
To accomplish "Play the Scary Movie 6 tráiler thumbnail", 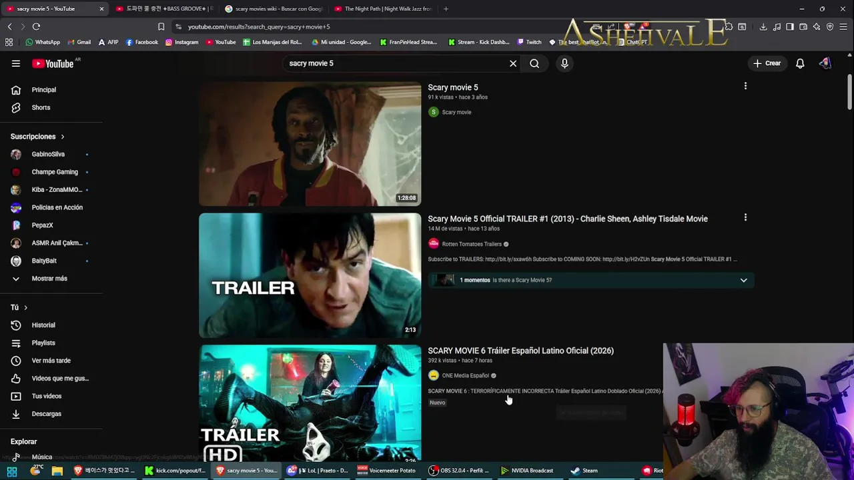I will pyautogui.click(x=310, y=403).
